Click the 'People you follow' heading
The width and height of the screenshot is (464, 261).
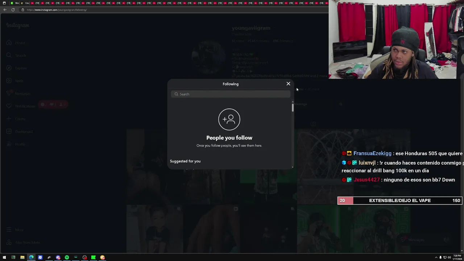[x=229, y=138]
